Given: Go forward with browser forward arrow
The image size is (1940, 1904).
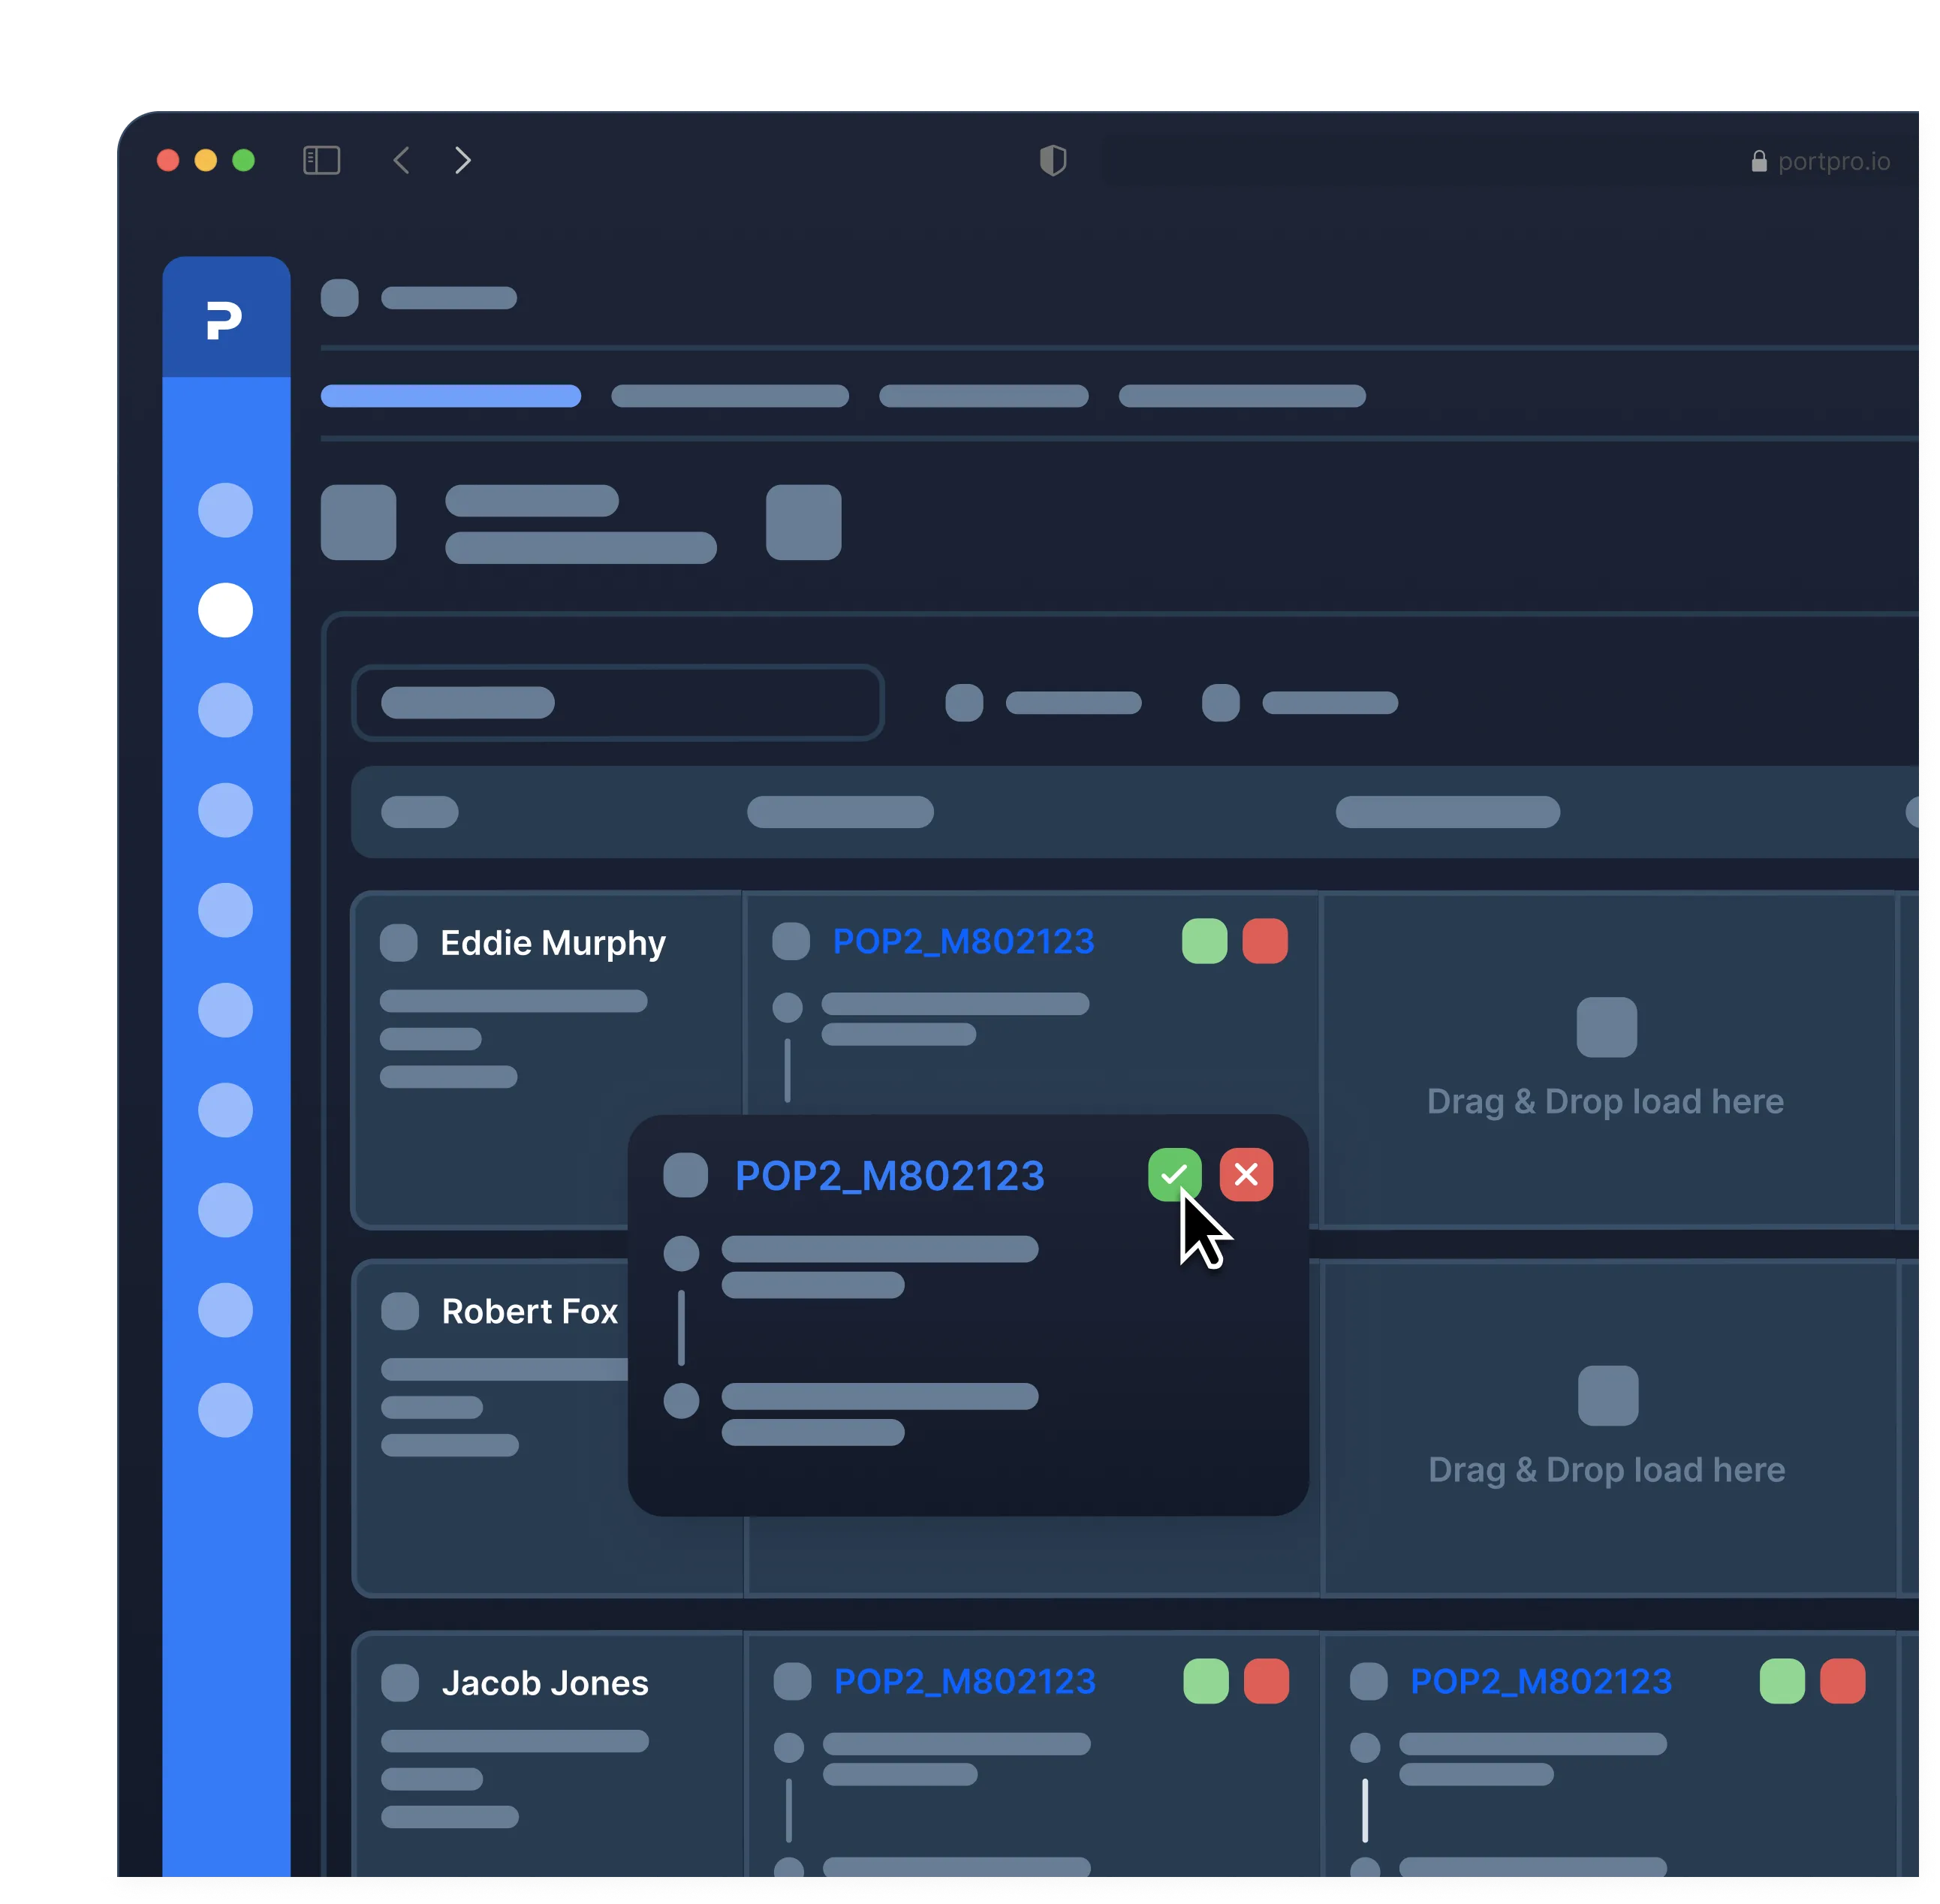Looking at the screenshot, I should click(x=462, y=160).
